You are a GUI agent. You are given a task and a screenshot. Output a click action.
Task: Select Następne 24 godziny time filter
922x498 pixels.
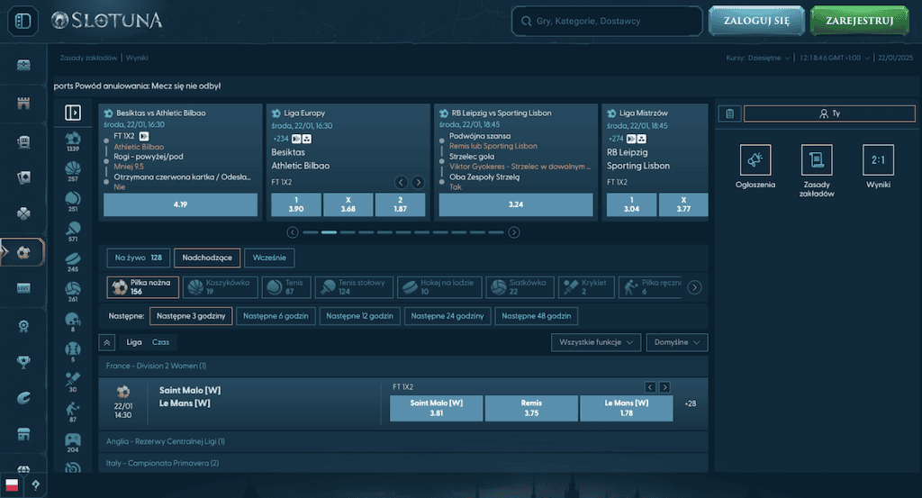[447, 316]
